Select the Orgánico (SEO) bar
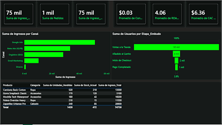 [x=44, y=55]
